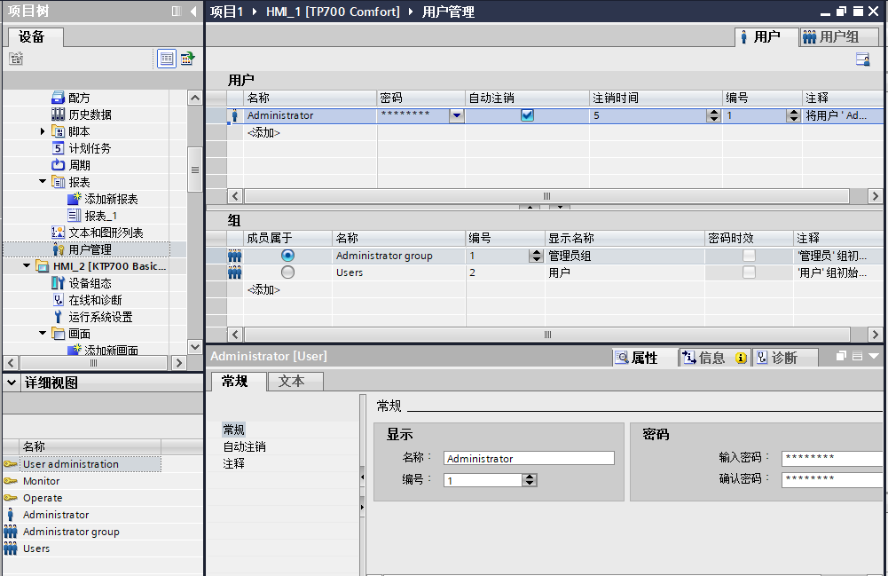The image size is (888, 576).
Task: Collapse the 详细视图 panel
Action: (x=12, y=383)
